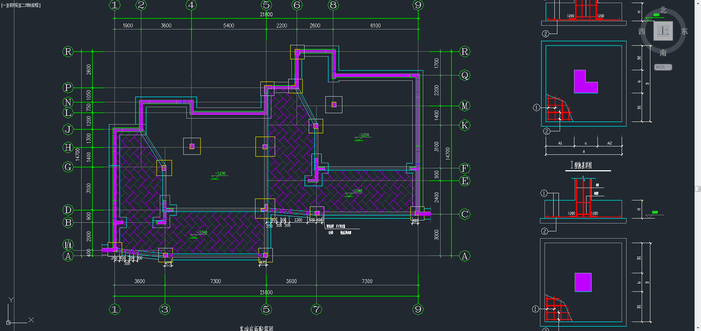The image size is (701, 331).
Task: Select 南 direction on the ViewCube compass
Action: click(x=663, y=53)
